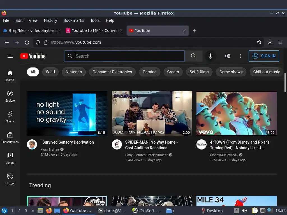Viewport: 287px width, 215px height.
Task: Open the YouTube hamburger guide menu
Action: (x=10, y=56)
